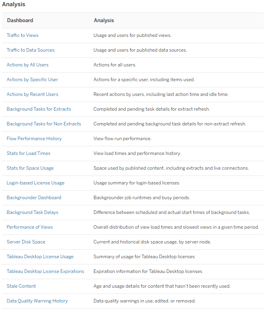279x311 pixels.
Task: Open the Background Task Delays link
Action: tap(33, 212)
